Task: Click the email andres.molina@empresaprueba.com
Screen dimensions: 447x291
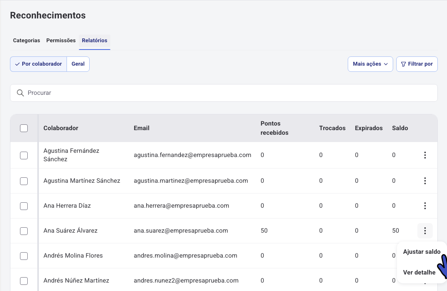Action: coord(185,255)
